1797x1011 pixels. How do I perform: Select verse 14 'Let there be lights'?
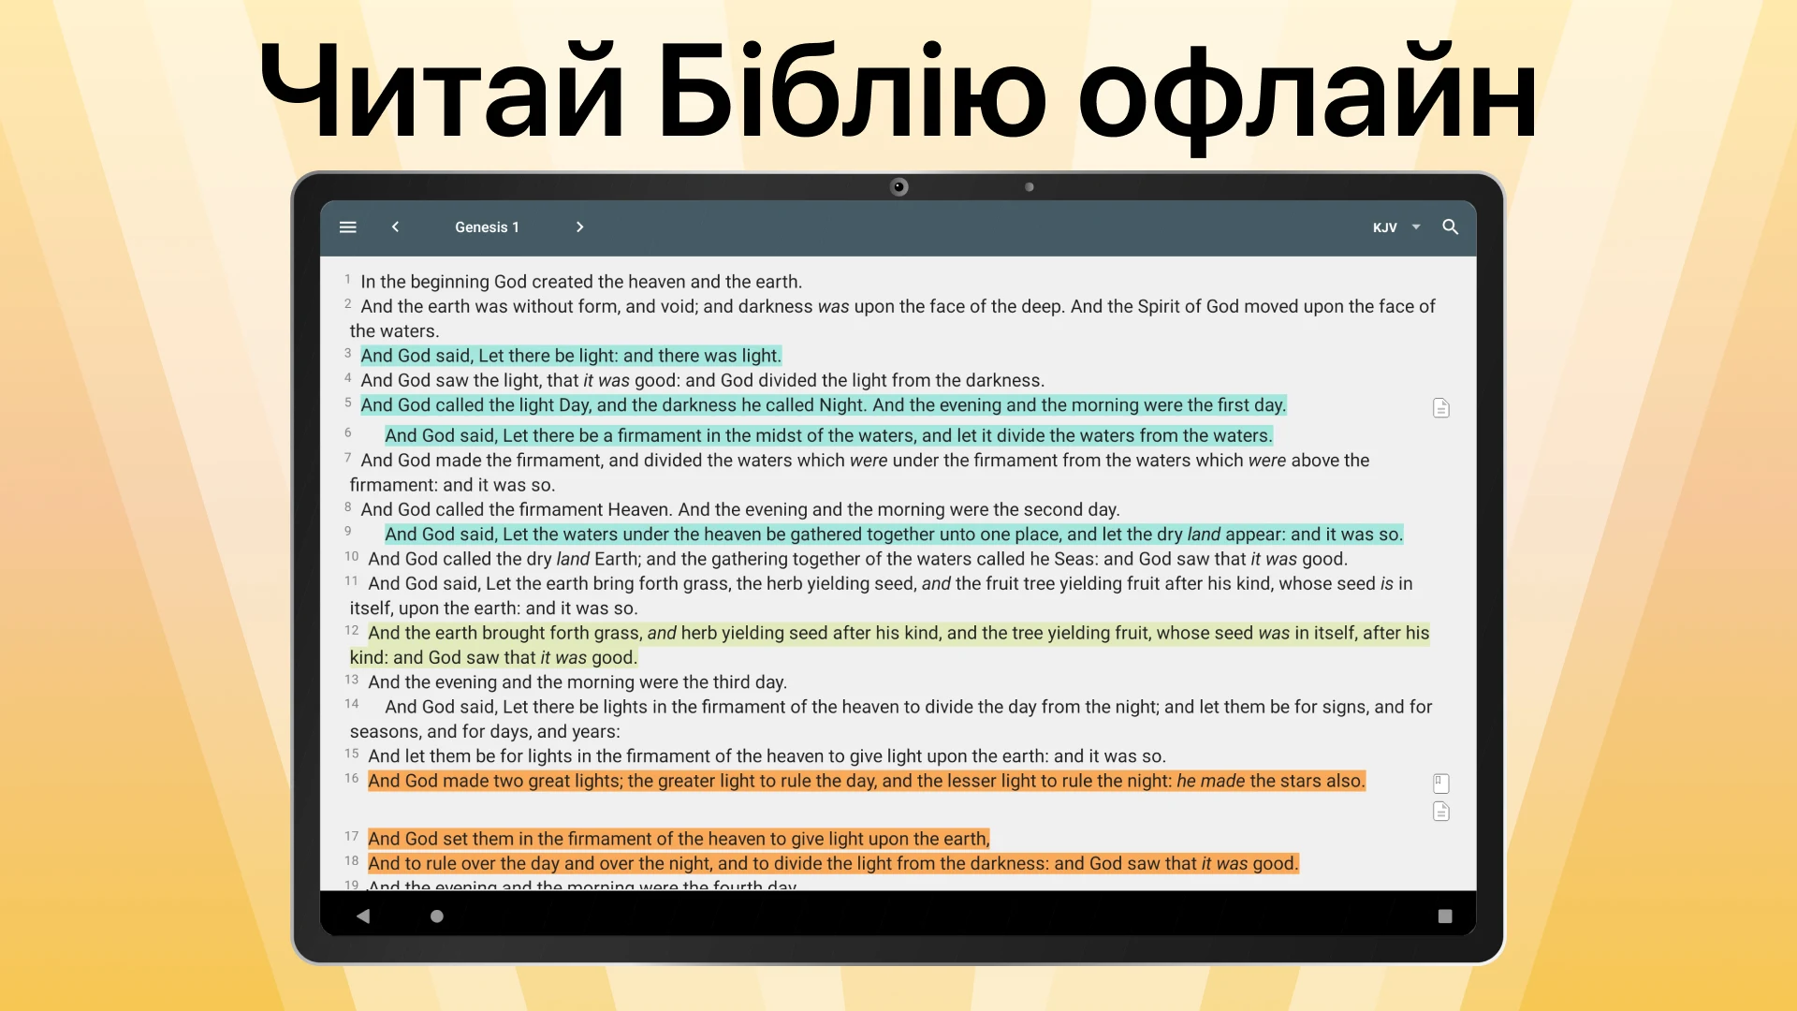[x=891, y=719]
